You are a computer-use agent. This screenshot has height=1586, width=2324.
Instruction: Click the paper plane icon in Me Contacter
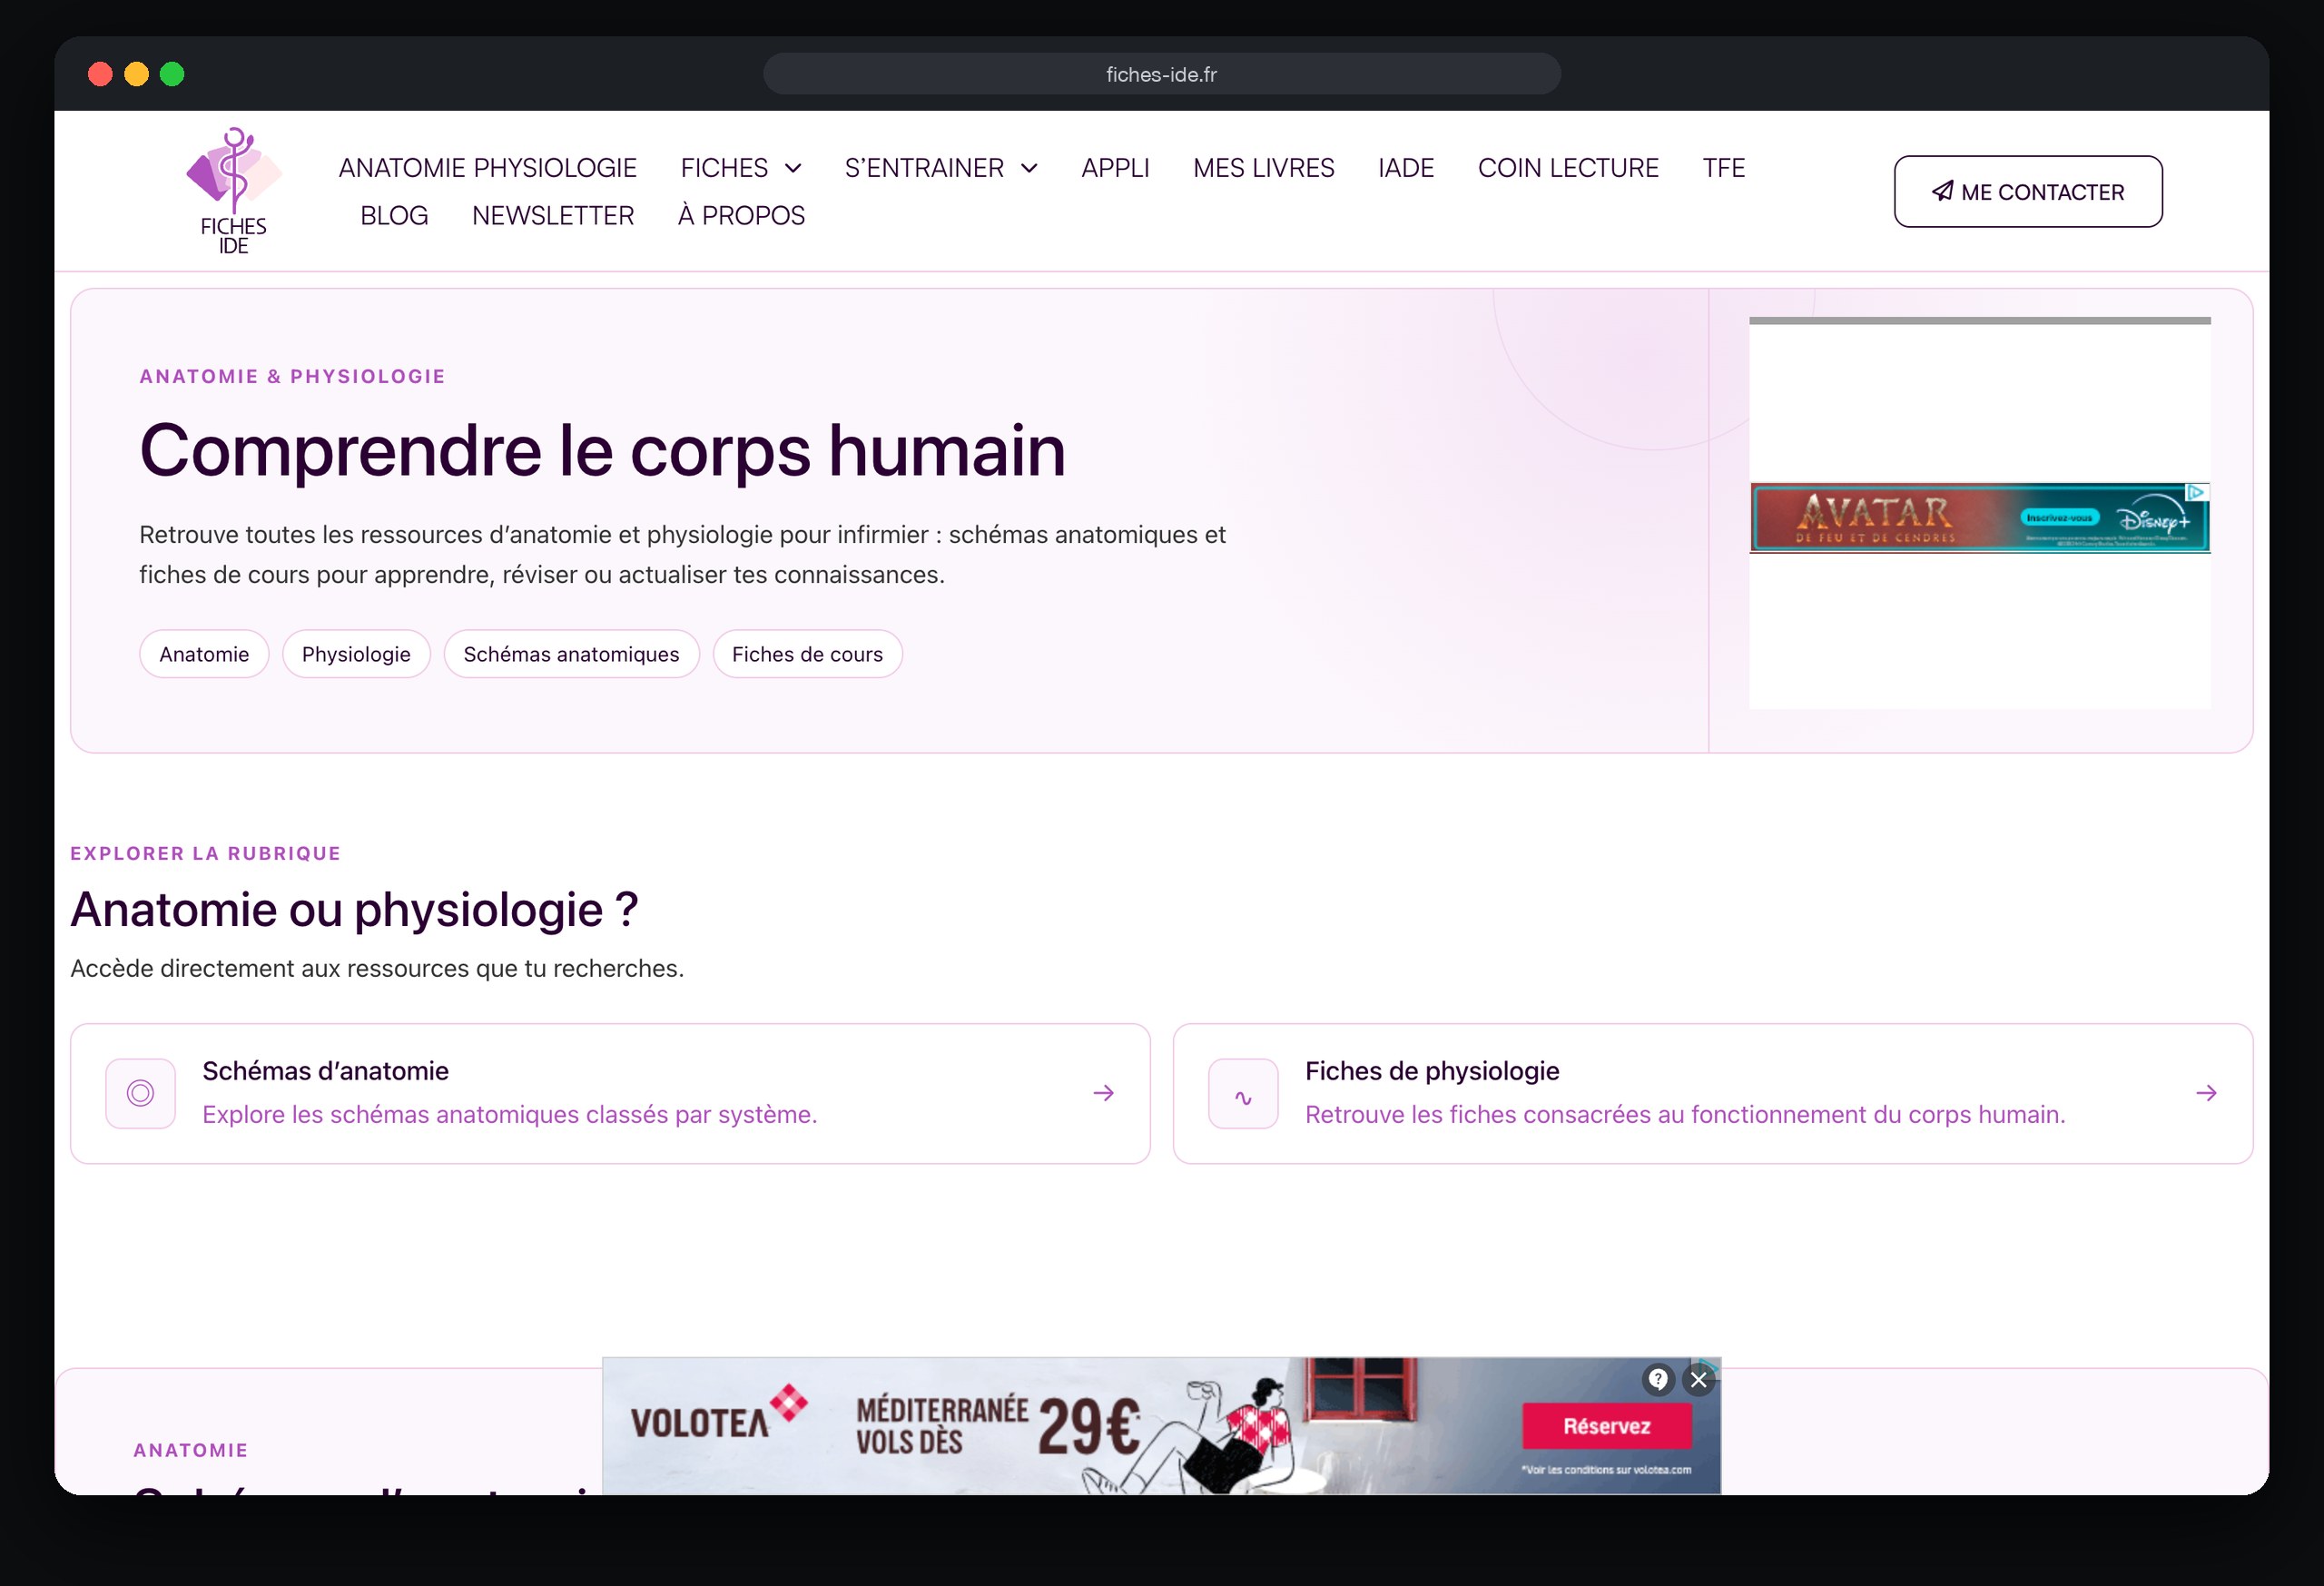tap(1942, 191)
